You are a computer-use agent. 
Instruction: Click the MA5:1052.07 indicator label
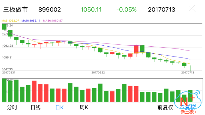[10, 20]
